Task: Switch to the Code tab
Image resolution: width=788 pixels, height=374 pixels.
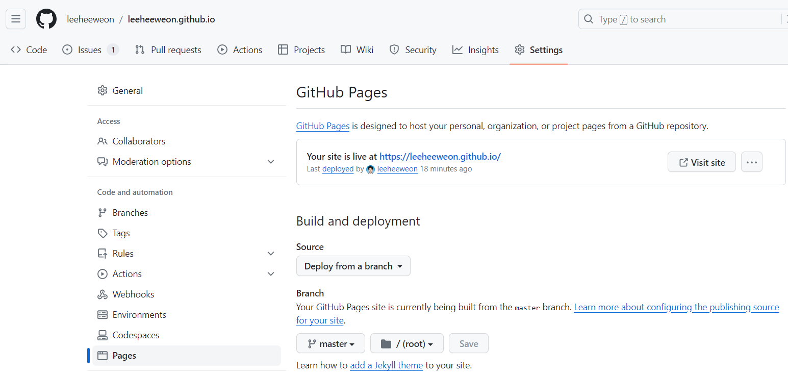Action: pos(29,50)
